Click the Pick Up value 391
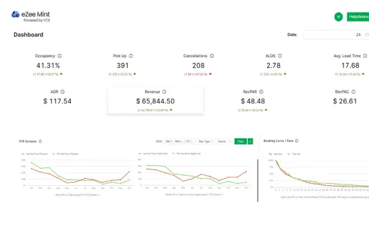This screenshot has height=241, width=369. pyautogui.click(x=123, y=65)
